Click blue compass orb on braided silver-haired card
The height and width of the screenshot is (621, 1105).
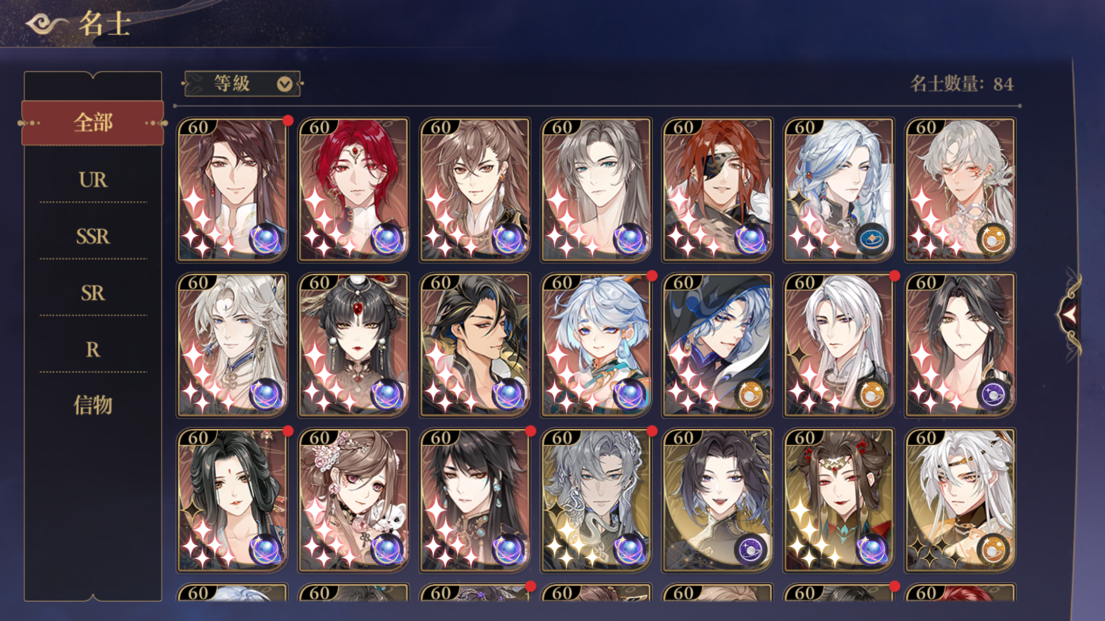(x=872, y=239)
